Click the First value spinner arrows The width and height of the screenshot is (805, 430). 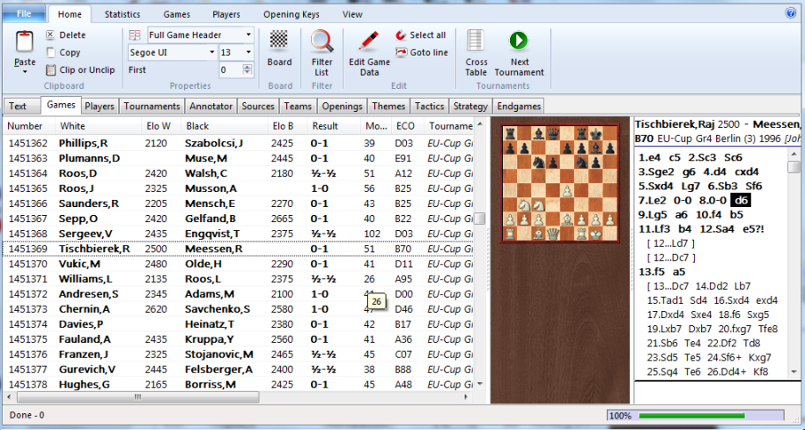pos(247,70)
